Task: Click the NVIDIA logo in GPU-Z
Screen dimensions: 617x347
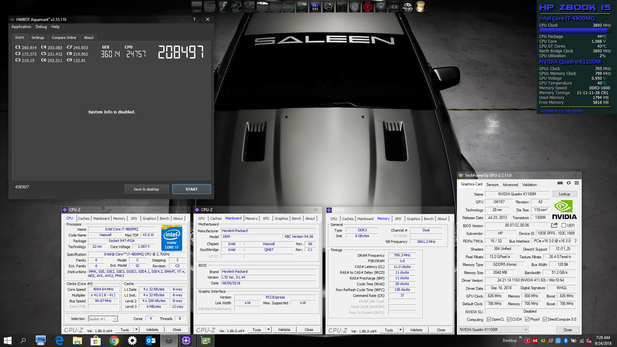Action: (564, 209)
